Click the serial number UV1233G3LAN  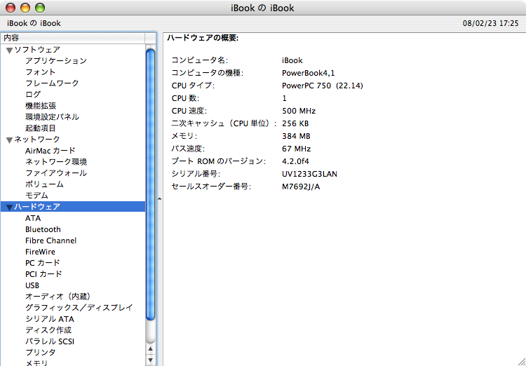[x=309, y=174]
